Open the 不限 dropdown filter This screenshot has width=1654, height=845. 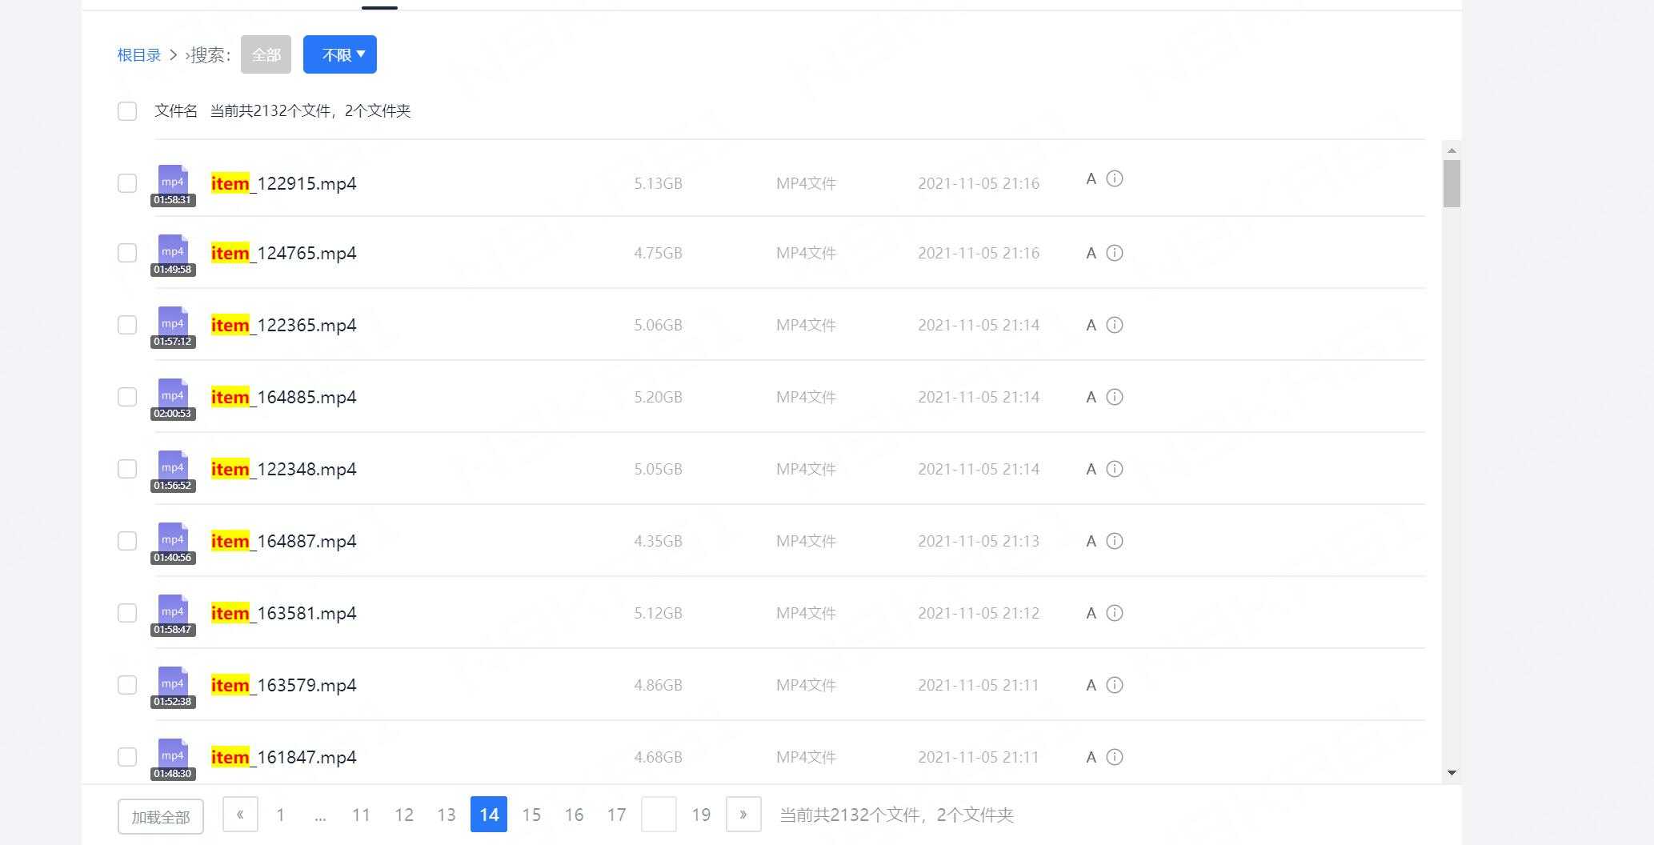click(340, 54)
